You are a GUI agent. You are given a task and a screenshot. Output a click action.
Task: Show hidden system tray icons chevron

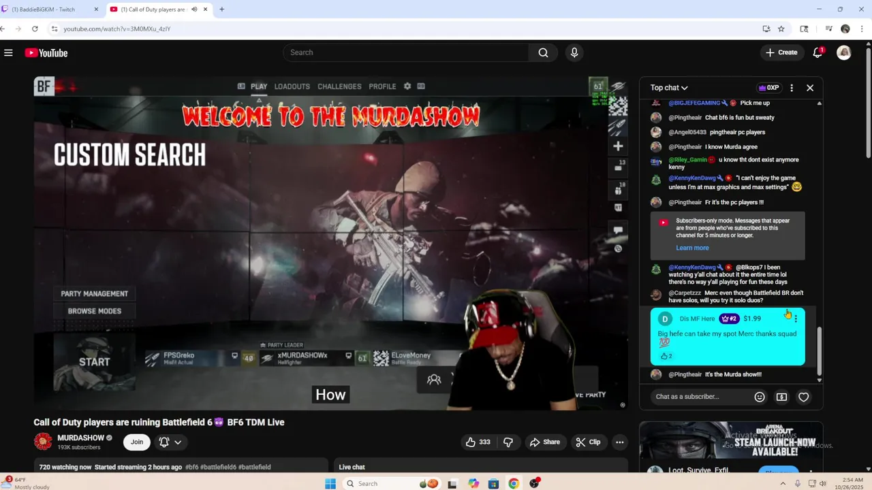pos(783,483)
